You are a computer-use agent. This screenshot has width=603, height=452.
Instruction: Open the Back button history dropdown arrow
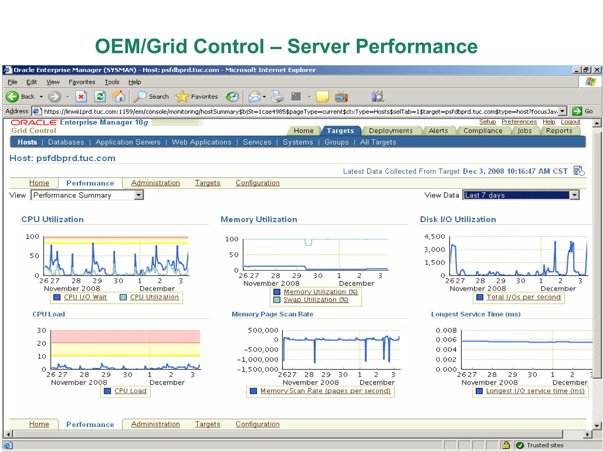point(41,97)
